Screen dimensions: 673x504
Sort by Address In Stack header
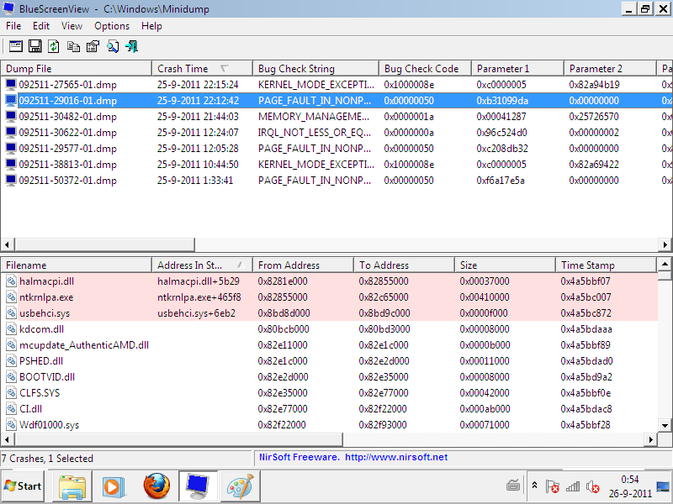click(x=202, y=265)
